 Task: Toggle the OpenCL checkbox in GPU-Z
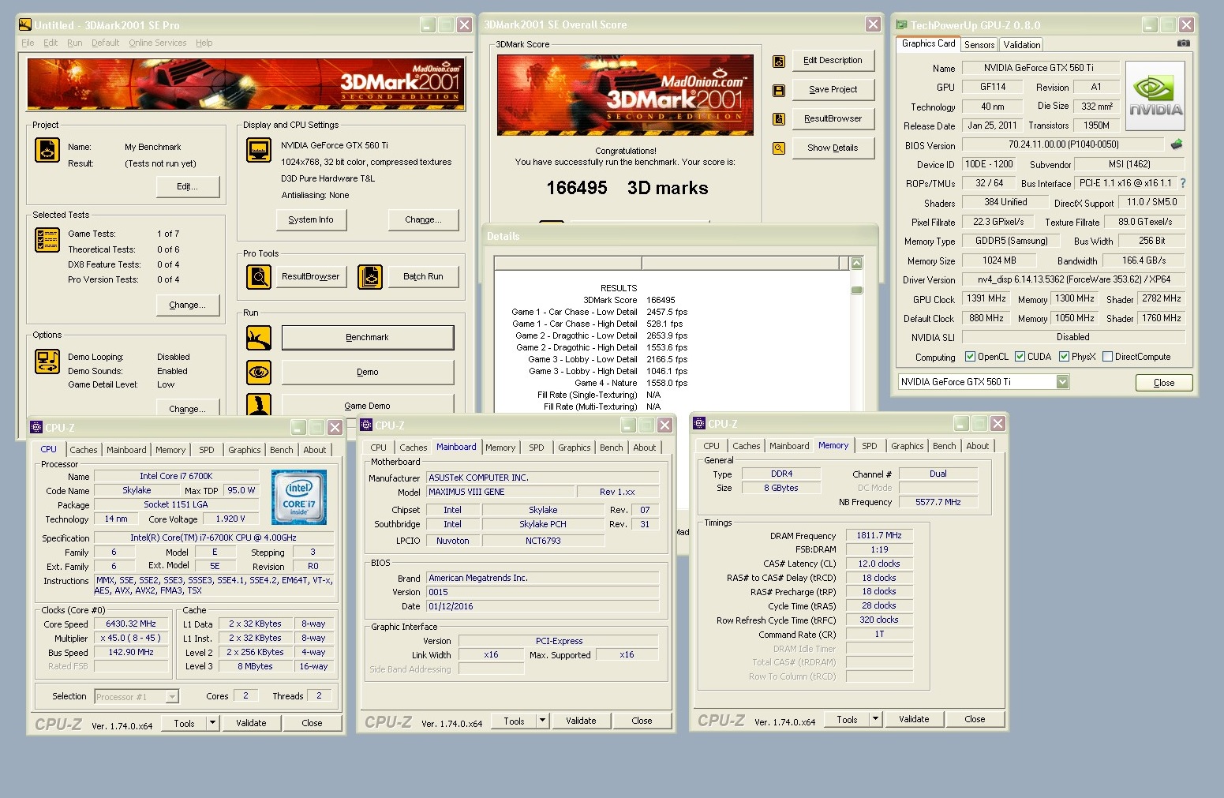point(970,357)
